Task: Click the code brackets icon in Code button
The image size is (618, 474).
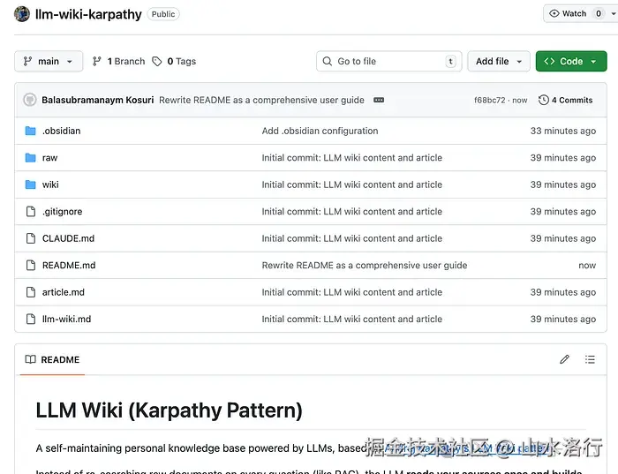Action: pos(549,61)
